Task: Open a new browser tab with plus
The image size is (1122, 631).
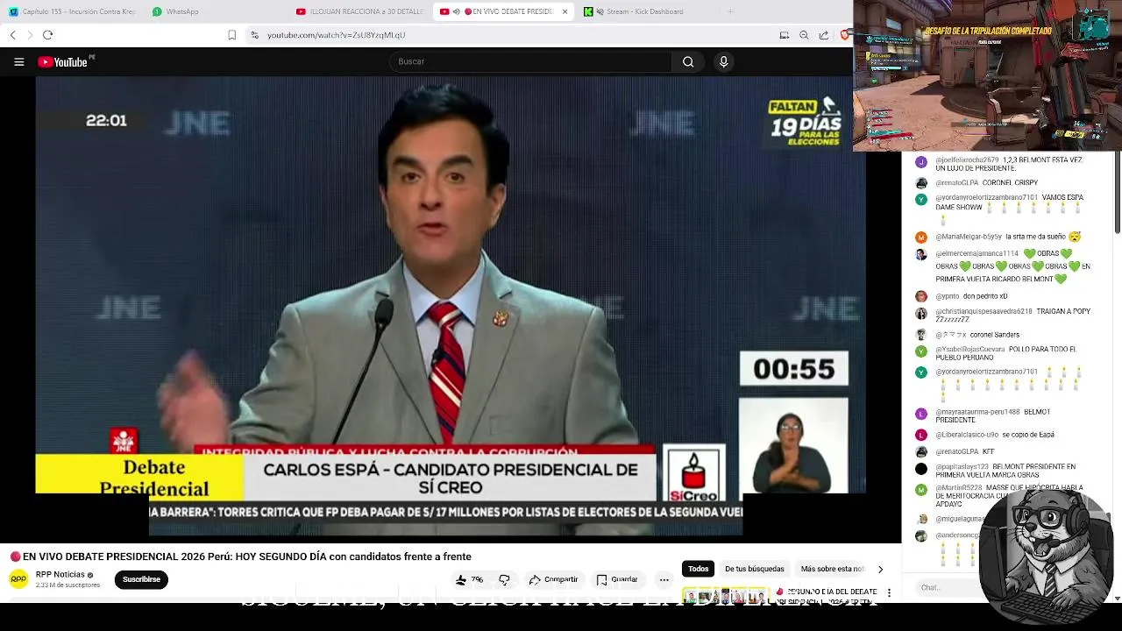Action: click(730, 11)
